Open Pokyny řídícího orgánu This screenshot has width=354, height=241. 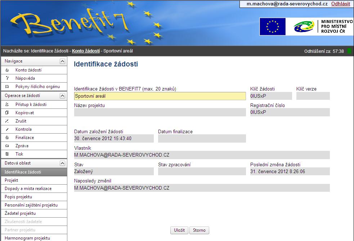[x=34, y=87]
